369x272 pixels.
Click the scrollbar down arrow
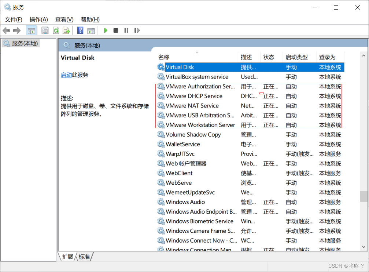pyautogui.click(x=364, y=247)
